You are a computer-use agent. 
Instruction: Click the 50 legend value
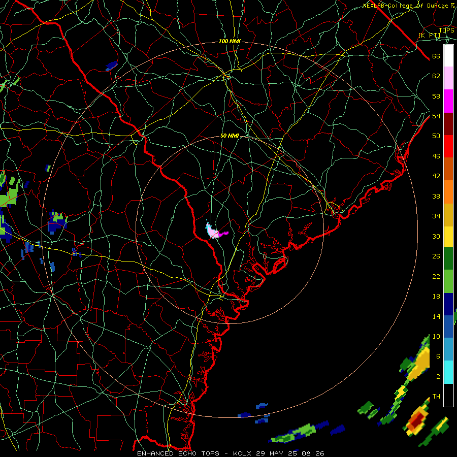point(436,136)
